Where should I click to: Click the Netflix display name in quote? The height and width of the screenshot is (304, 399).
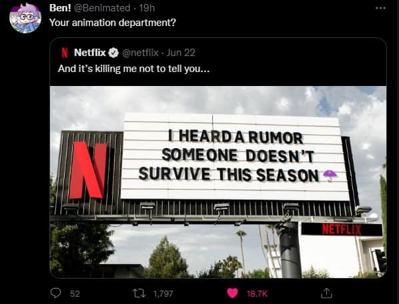(90, 53)
